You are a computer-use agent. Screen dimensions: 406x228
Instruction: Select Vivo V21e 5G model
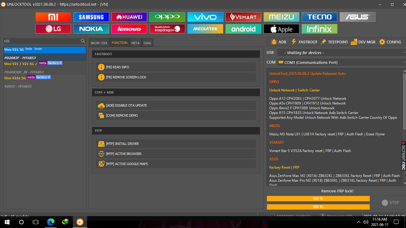pyautogui.click(x=45, y=82)
